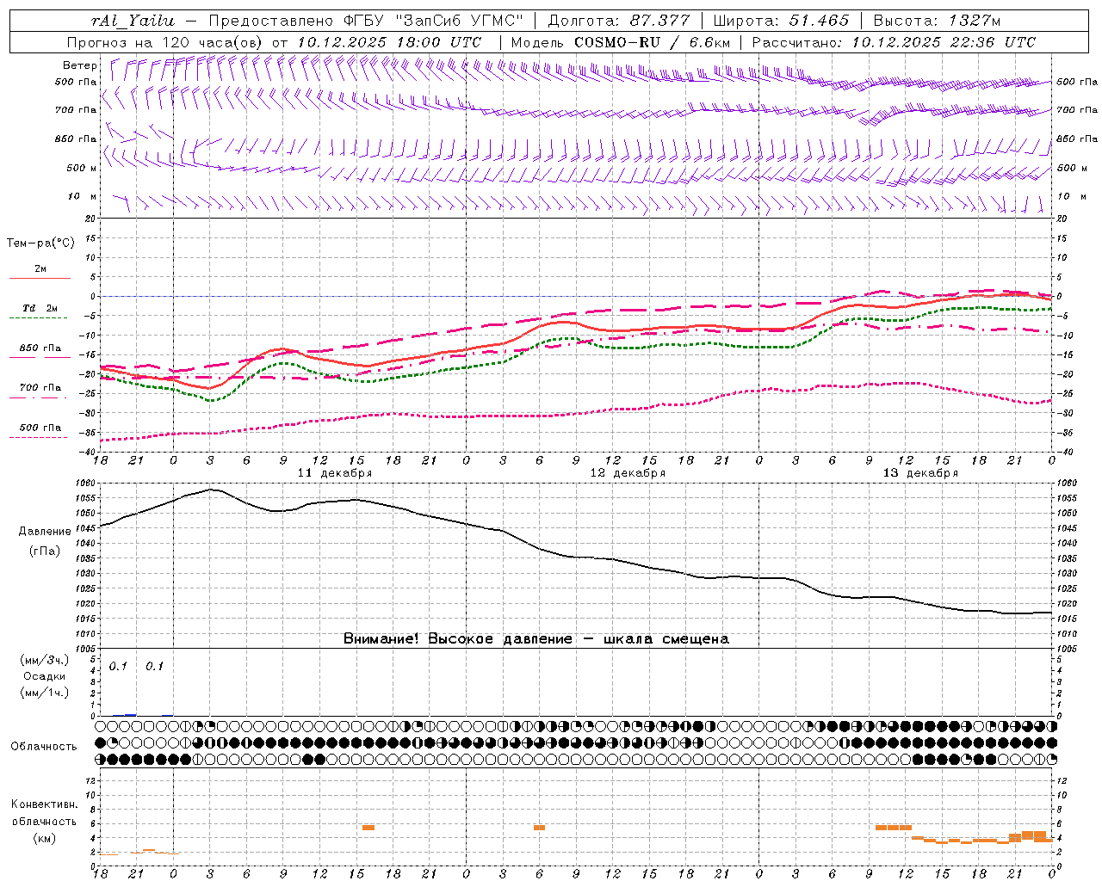Image resolution: width=1102 pixels, height=881 pixels.
Task: Click the Высота: 1327м value
Action: pos(937,21)
